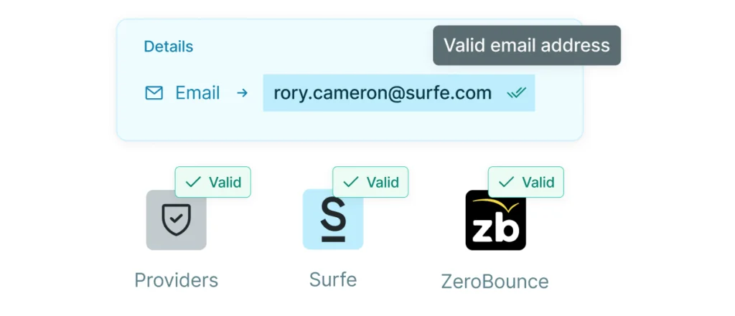
Task: Click the right arrow next to Email
Action: pos(243,93)
